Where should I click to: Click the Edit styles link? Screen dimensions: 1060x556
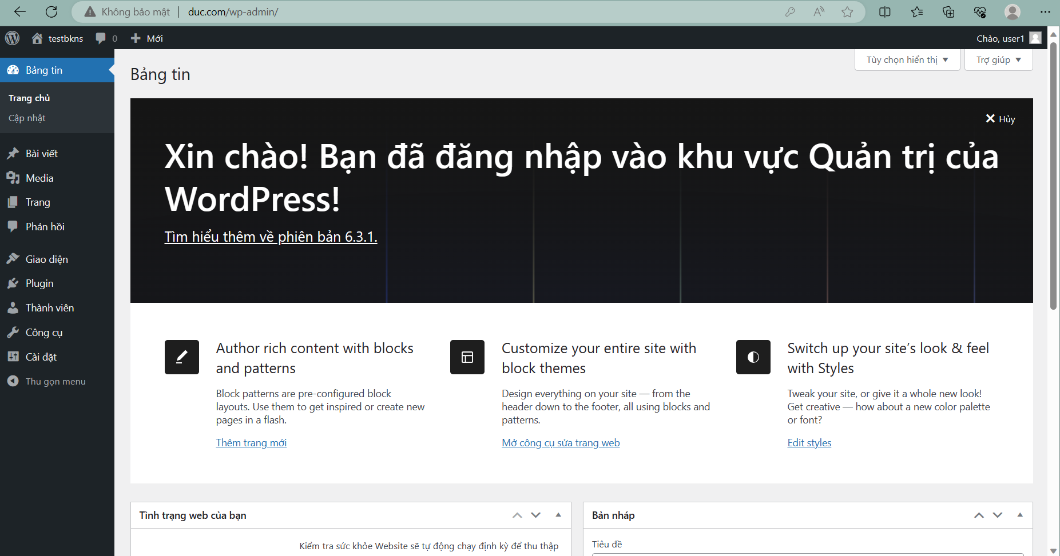(x=809, y=443)
